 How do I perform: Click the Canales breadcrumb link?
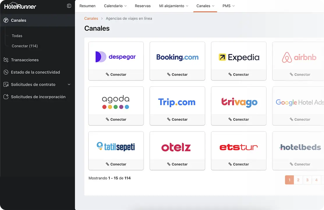coord(91,18)
